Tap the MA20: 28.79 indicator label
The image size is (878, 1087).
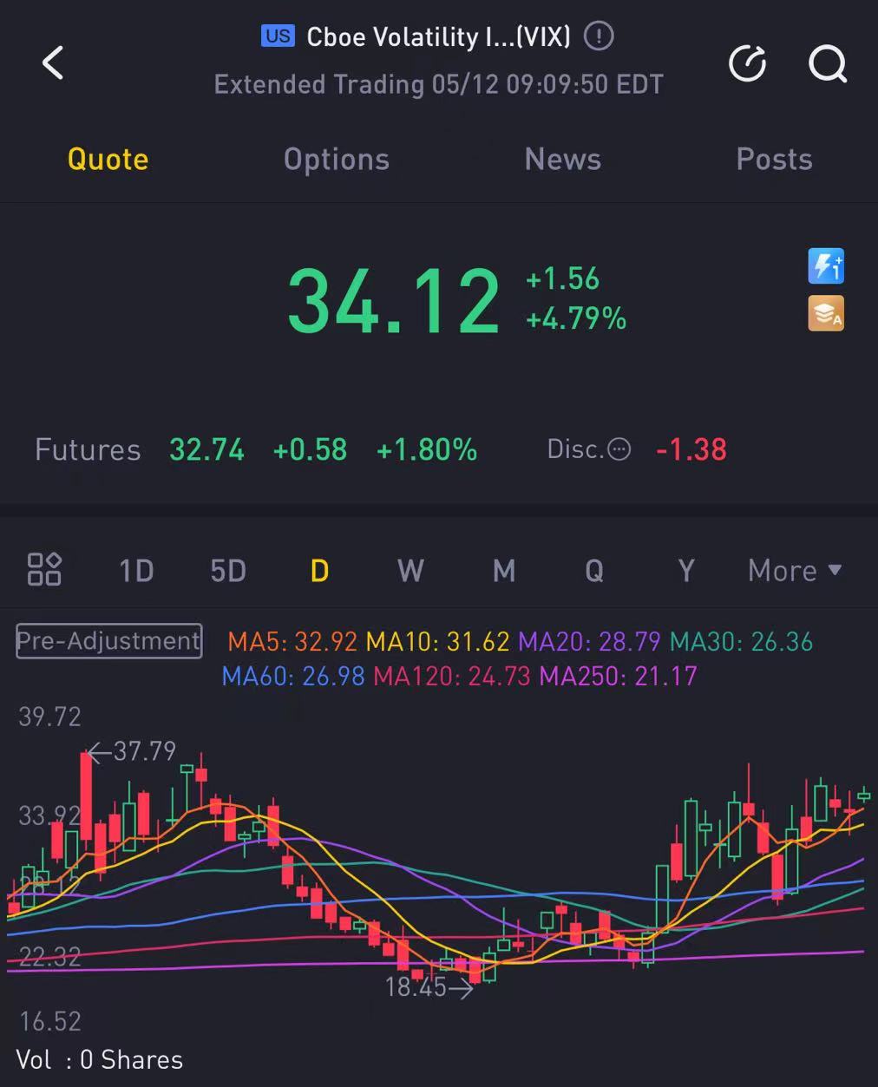tap(590, 642)
